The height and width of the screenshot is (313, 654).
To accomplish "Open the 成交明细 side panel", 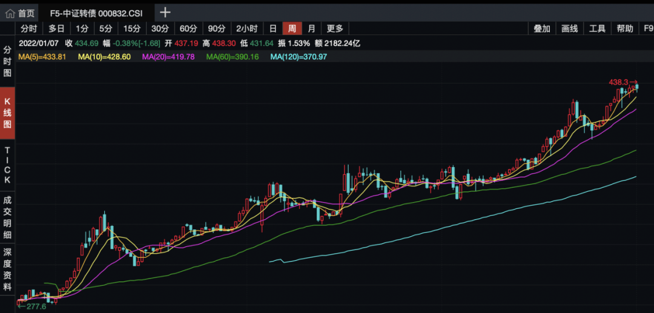I will pos(7,217).
